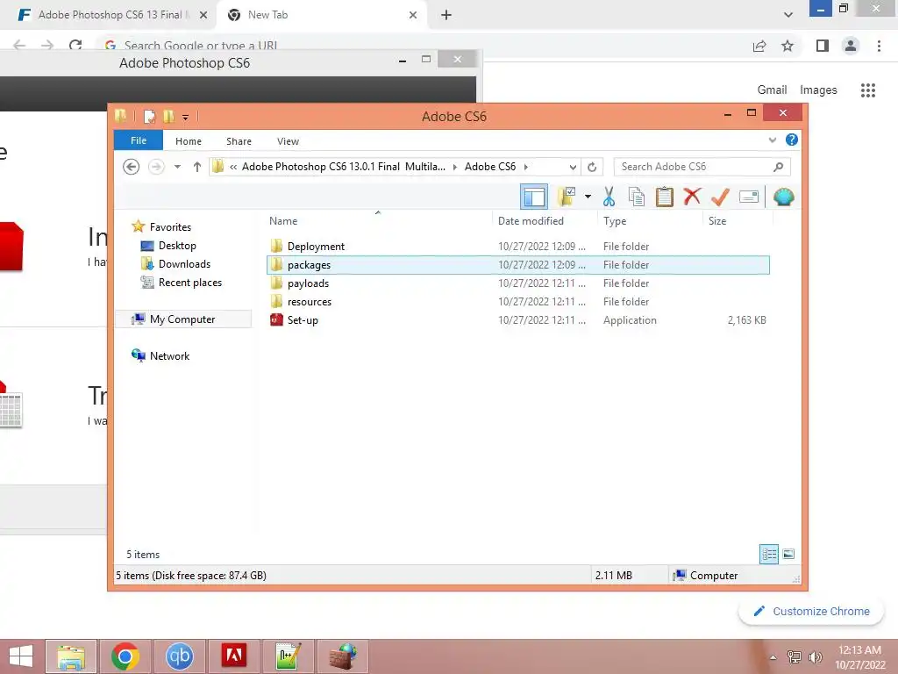Screen dimensions: 898x674
Task: Open the File tab in Explorer
Action: (x=139, y=140)
